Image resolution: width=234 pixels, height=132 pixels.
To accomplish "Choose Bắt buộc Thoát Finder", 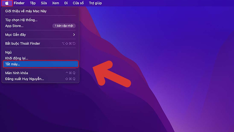I will coord(40,43).
